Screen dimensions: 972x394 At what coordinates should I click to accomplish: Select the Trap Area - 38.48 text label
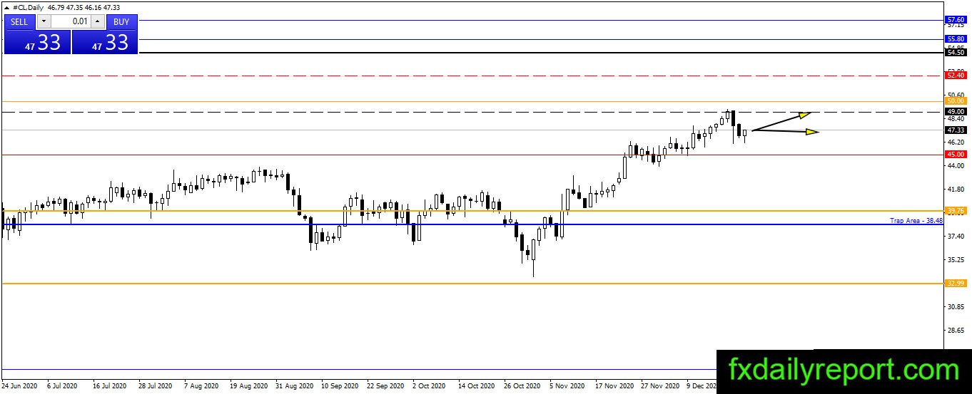(916, 221)
